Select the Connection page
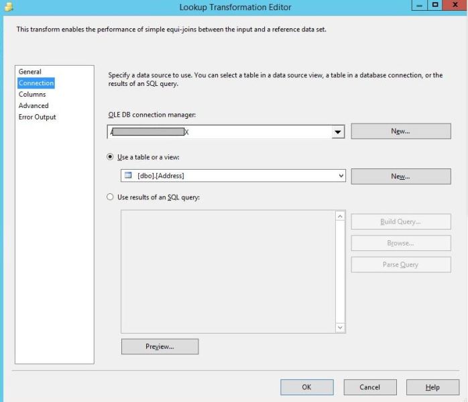 click(x=36, y=83)
